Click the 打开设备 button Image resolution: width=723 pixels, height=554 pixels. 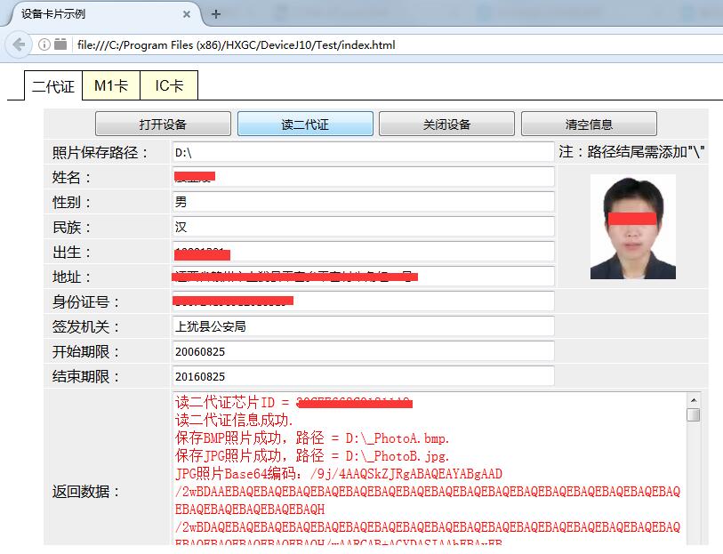161,124
